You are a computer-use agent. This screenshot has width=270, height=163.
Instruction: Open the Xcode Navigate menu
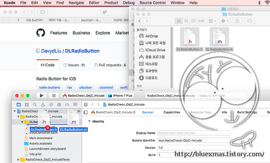pyautogui.click(x=76, y=3)
